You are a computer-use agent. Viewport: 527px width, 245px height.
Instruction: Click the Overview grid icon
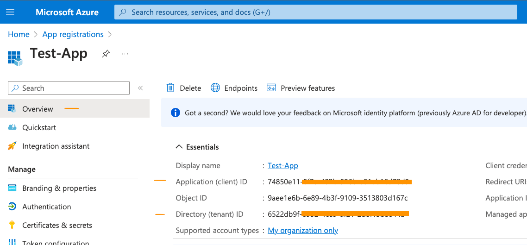coord(12,108)
